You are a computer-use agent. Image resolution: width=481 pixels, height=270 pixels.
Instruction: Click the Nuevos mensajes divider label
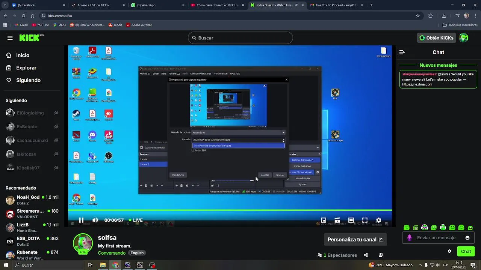coord(438,65)
